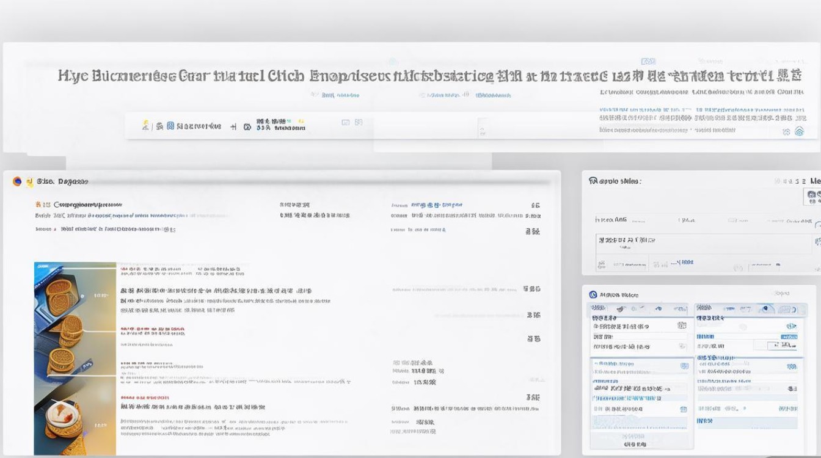Click the yellow person icon in toolbar

pos(145,126)
